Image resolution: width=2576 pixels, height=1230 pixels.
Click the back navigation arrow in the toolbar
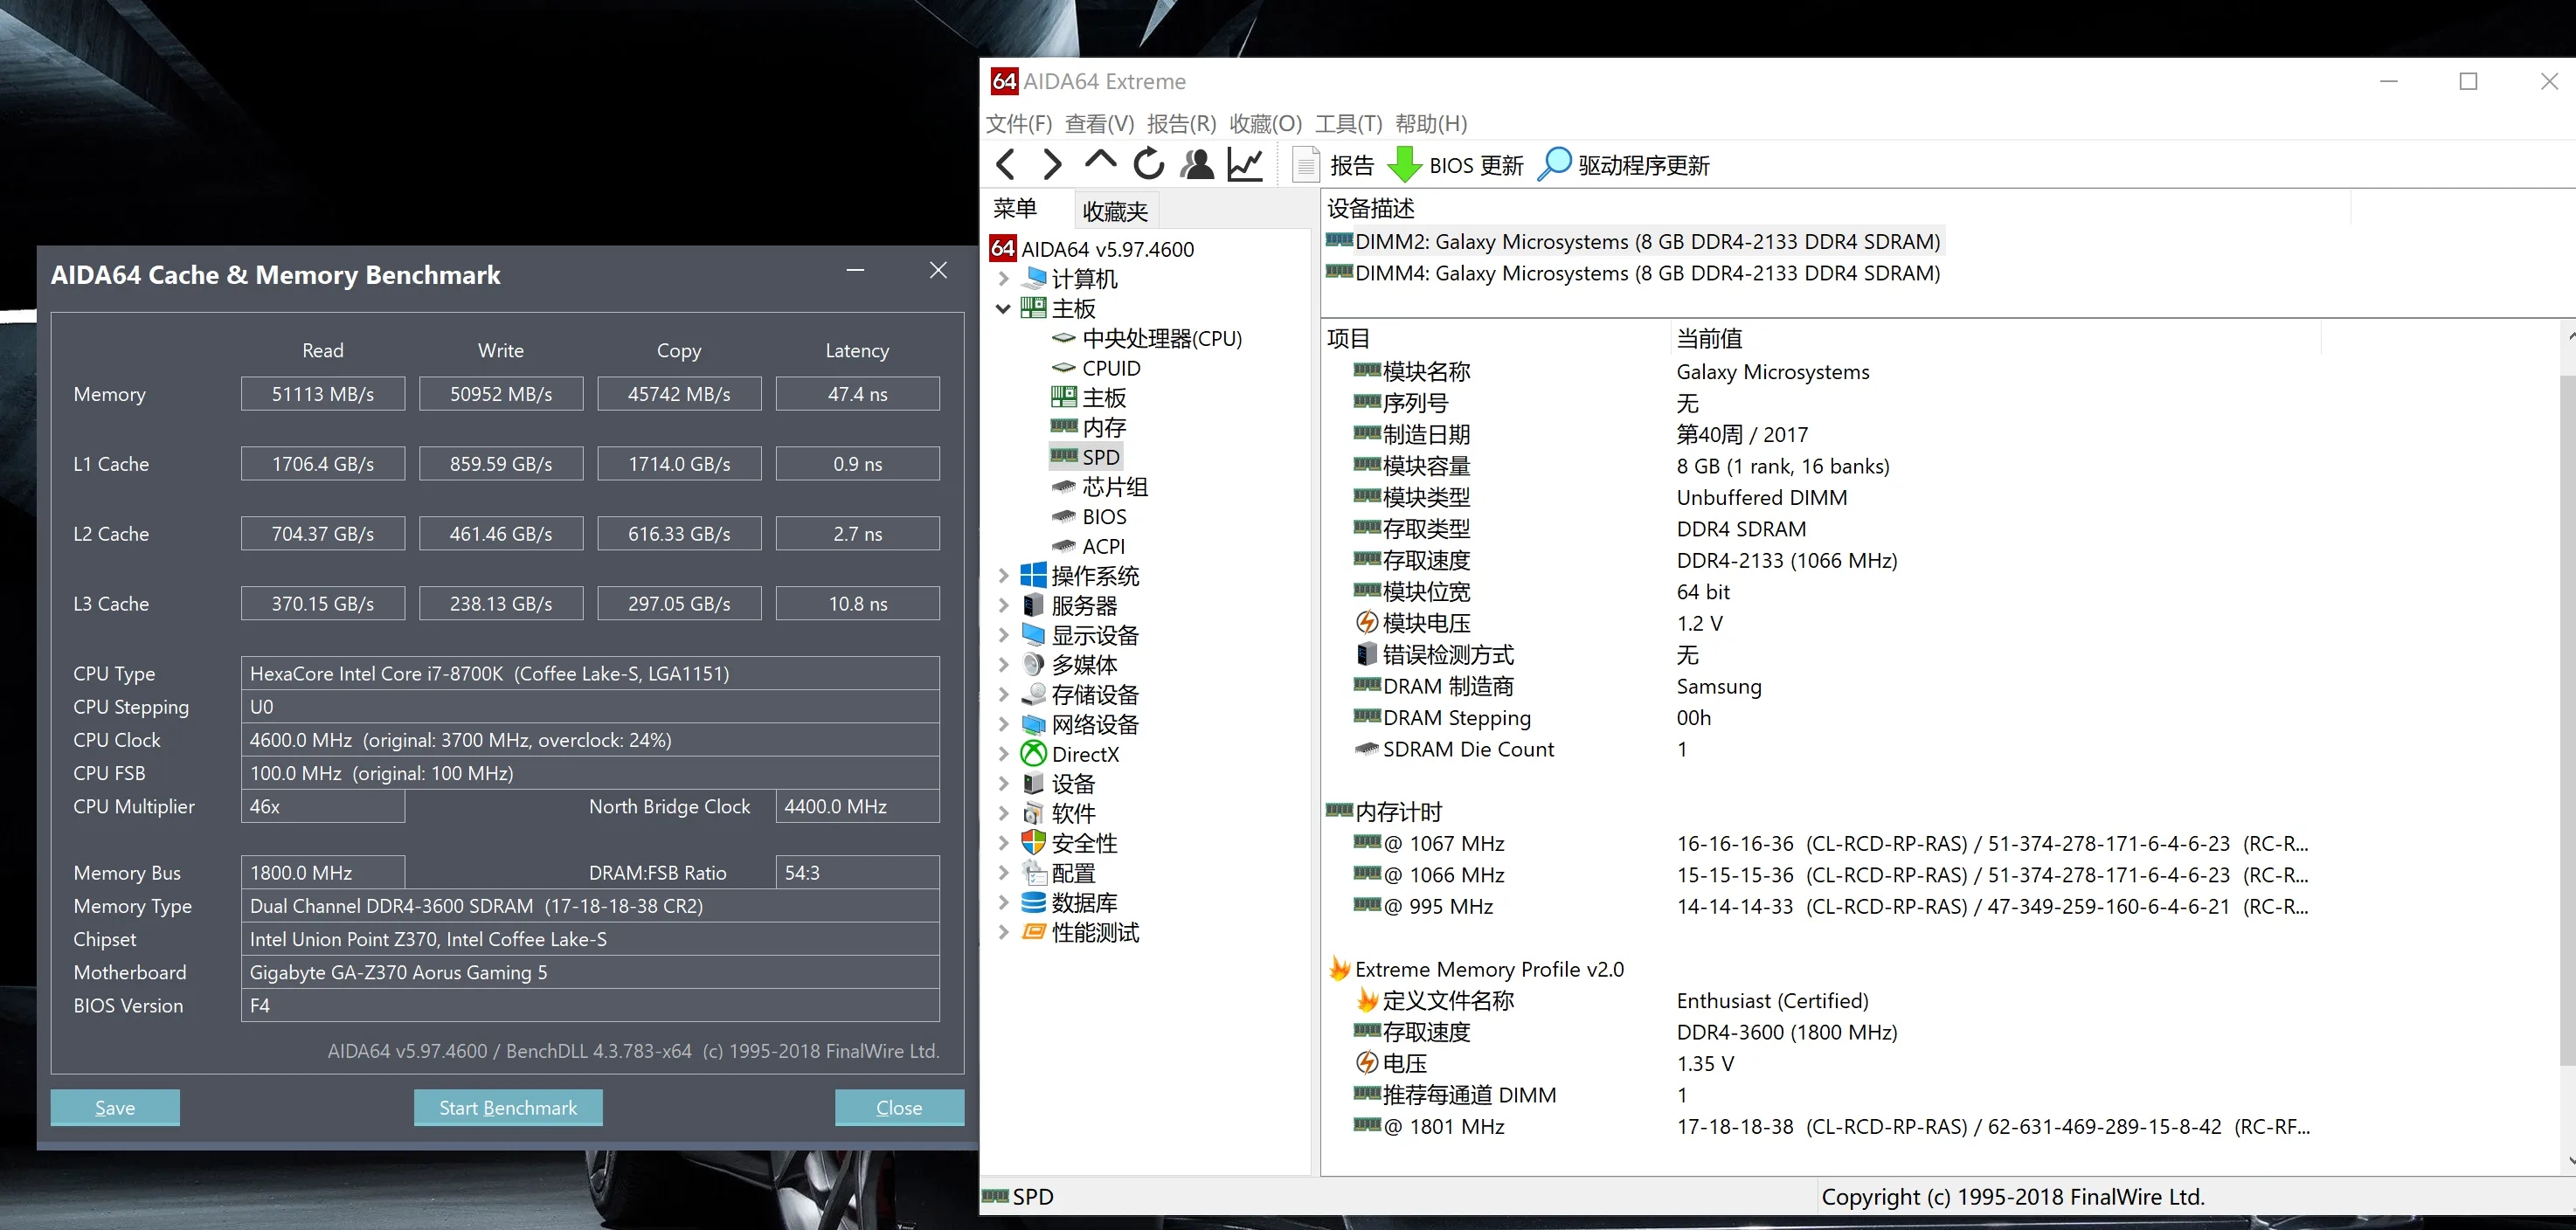click(1006, 164)
